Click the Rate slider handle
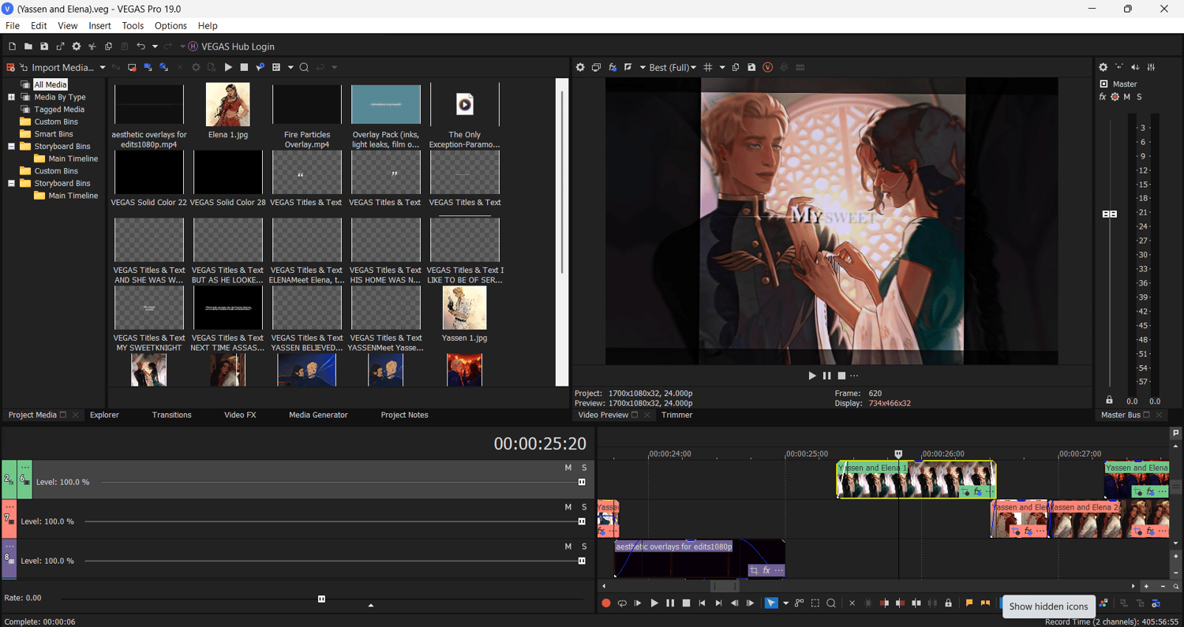 (x=321, y=599)
